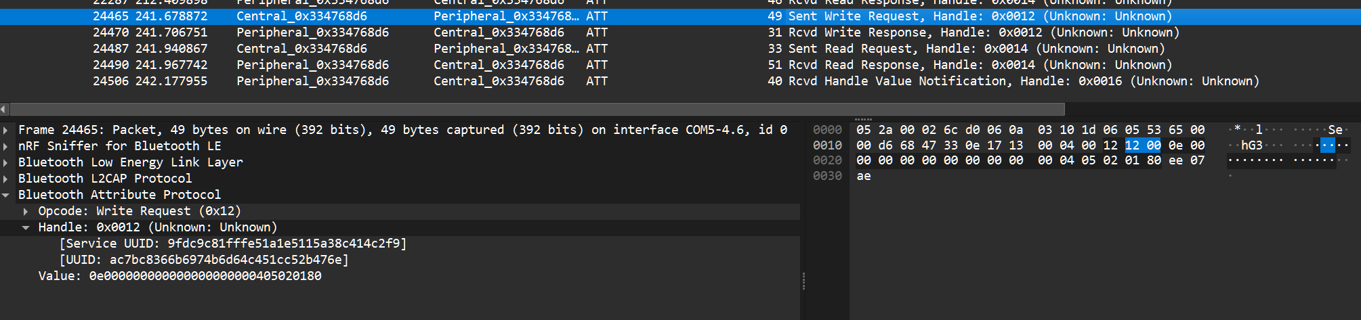Select packet 24490 Rcvd Read Response row
Viewport: 1361px width, 320px height.
click(x=680, y=65)
